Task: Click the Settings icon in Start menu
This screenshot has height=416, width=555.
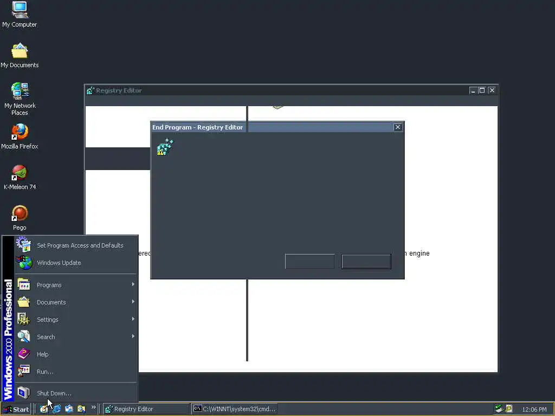Action: pos(24,319)
